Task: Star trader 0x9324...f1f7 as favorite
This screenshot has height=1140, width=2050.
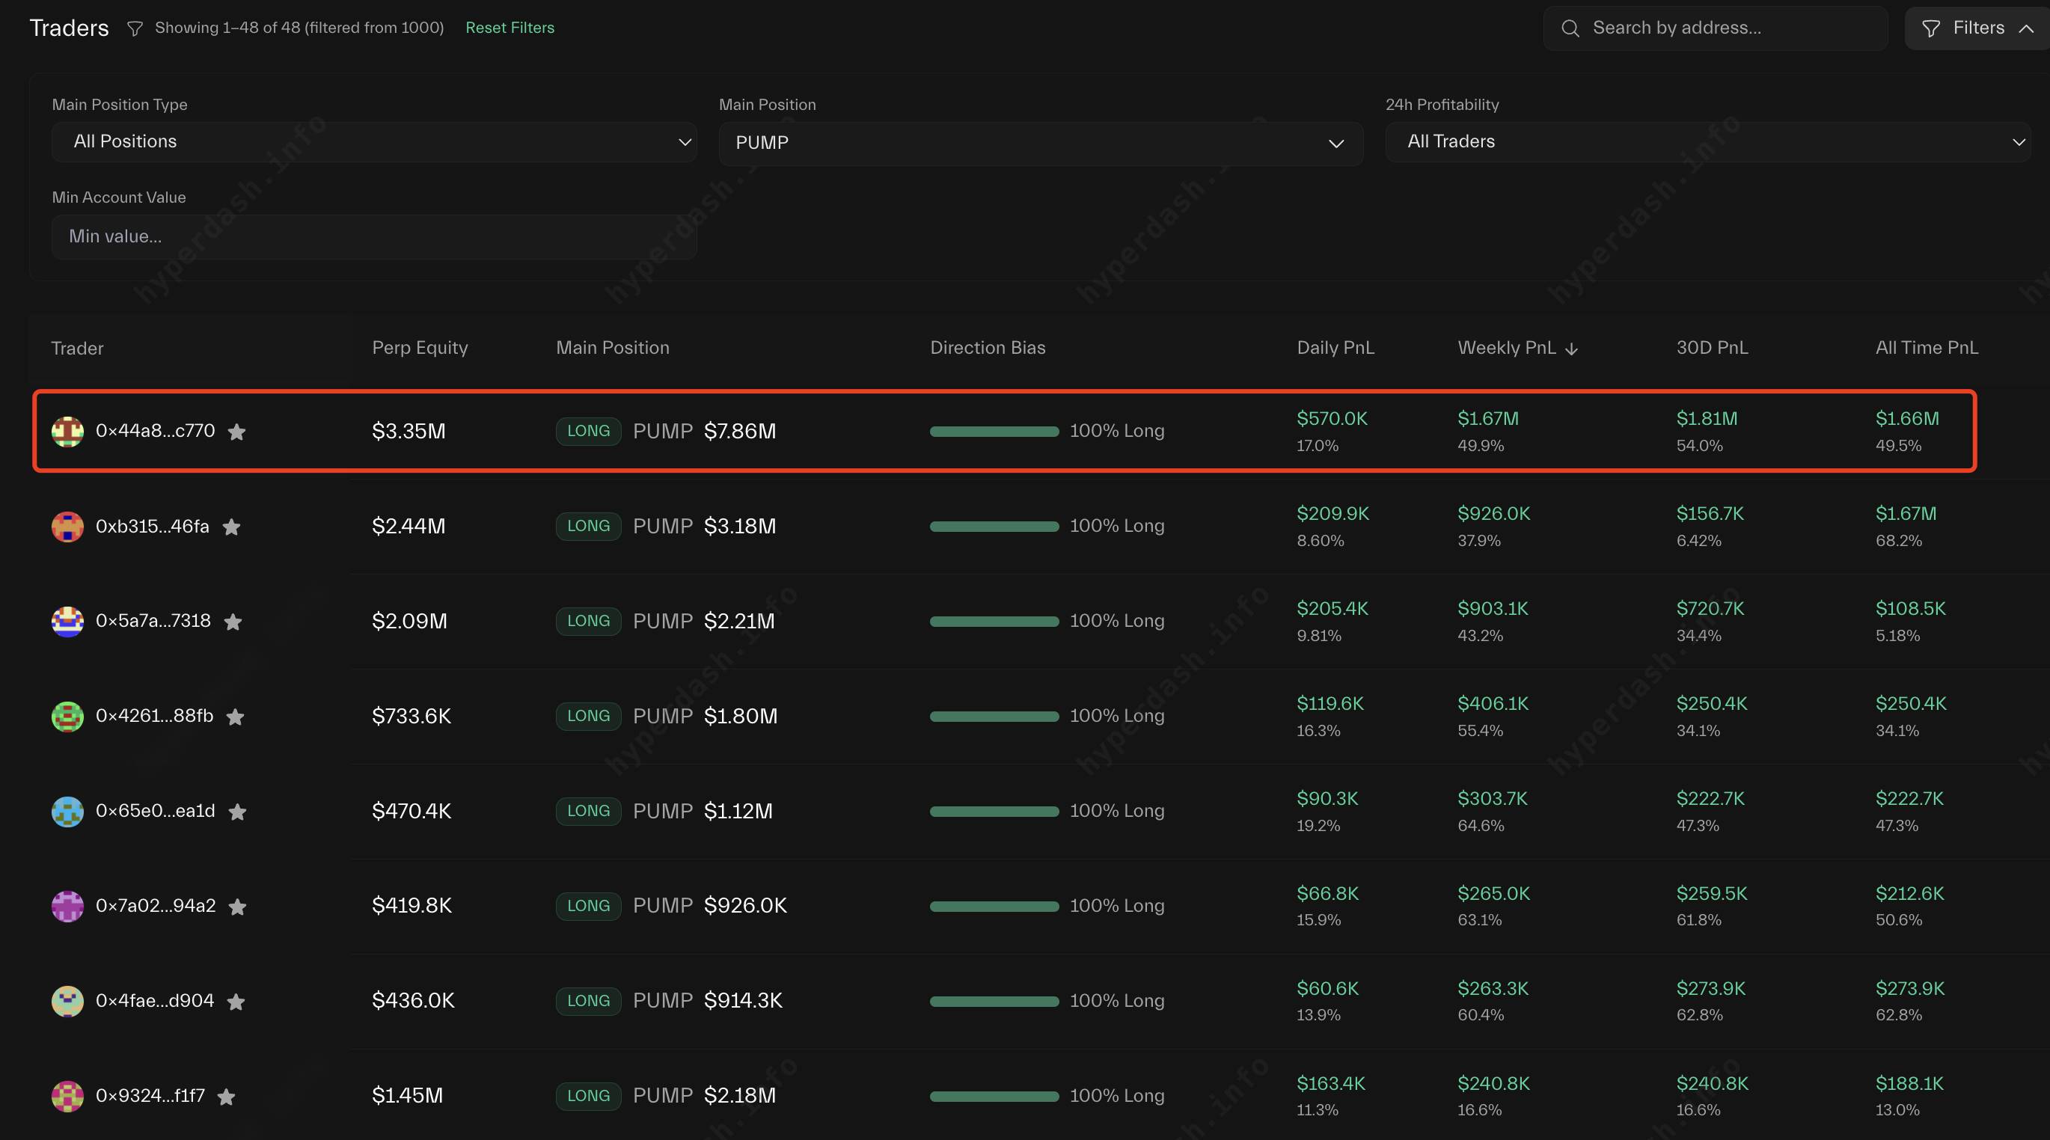Action: 227,1097
